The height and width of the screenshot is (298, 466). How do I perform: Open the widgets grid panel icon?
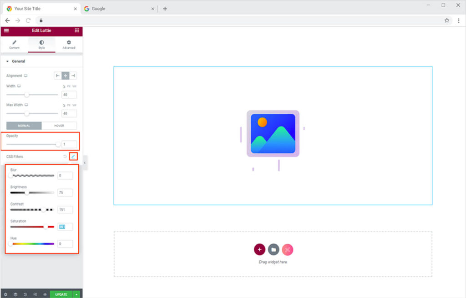pos(76,30)
